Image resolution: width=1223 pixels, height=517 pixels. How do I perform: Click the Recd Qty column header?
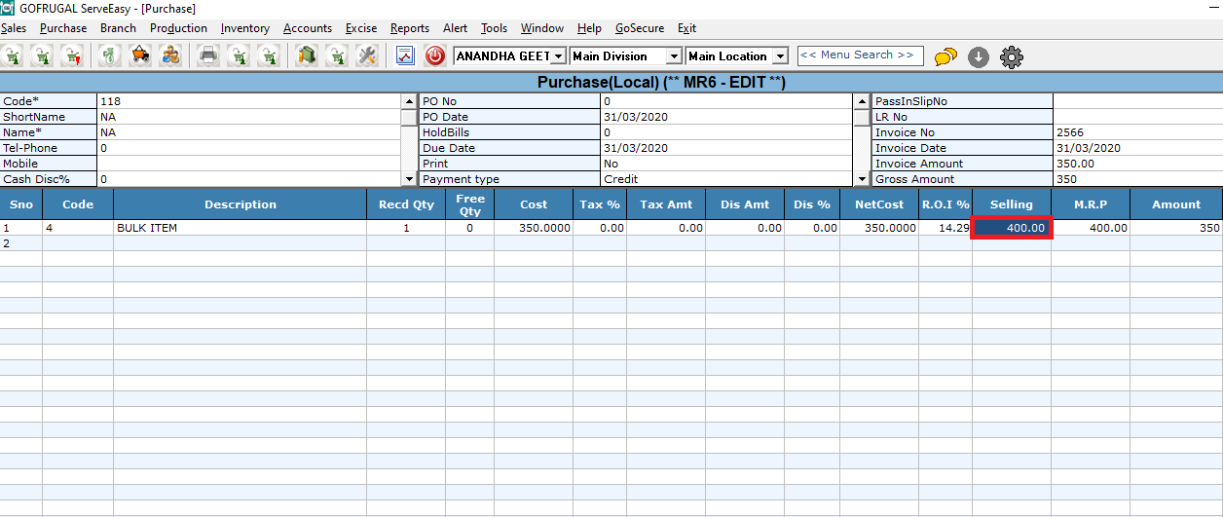[407, 204]
